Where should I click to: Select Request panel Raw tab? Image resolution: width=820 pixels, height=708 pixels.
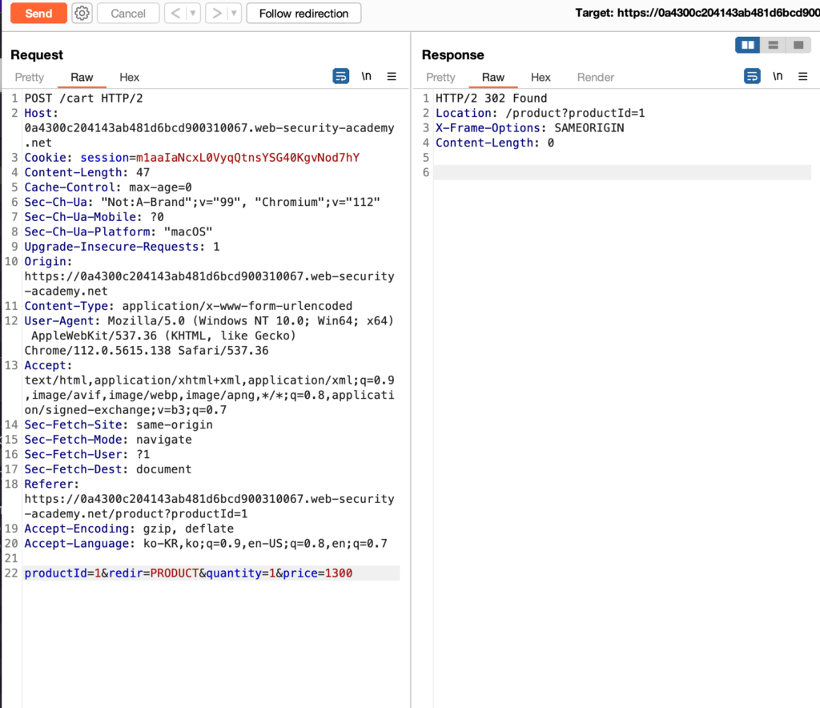(x=82, y=78)
